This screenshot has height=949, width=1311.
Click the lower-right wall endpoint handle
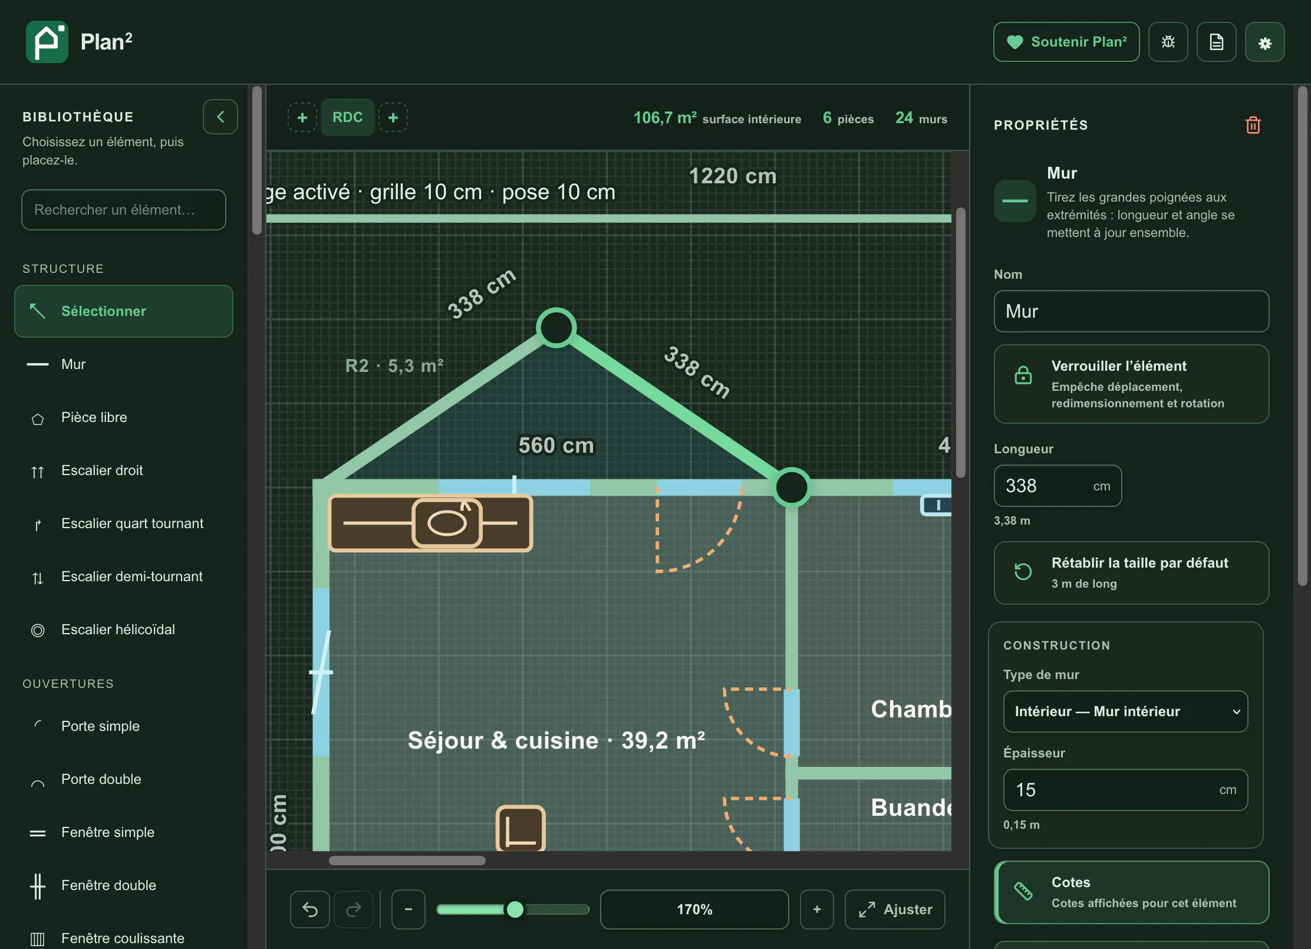pos(792,487)
